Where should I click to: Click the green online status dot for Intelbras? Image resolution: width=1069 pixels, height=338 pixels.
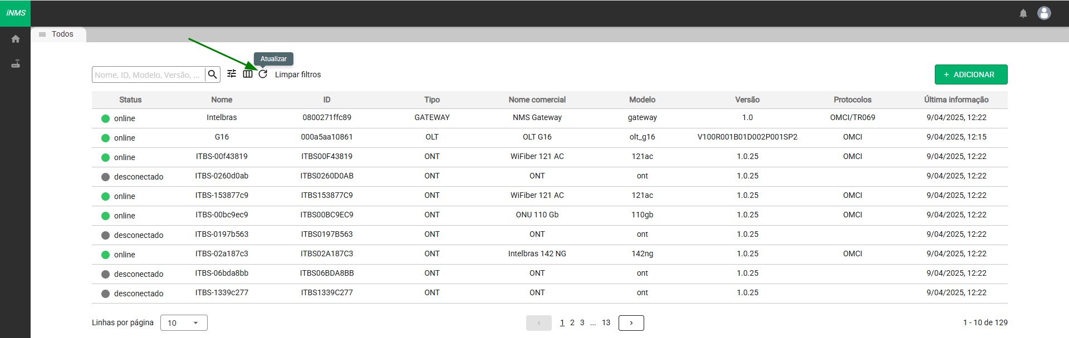[105, 118]
